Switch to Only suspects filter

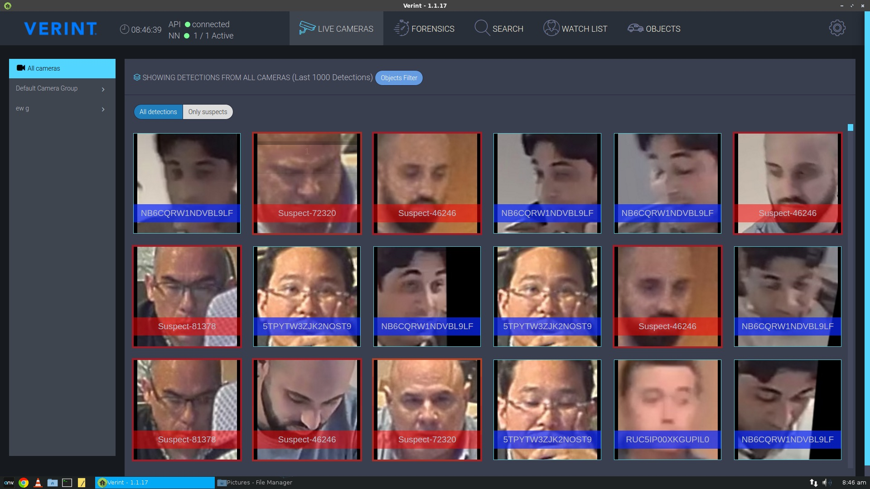[208, 111]
